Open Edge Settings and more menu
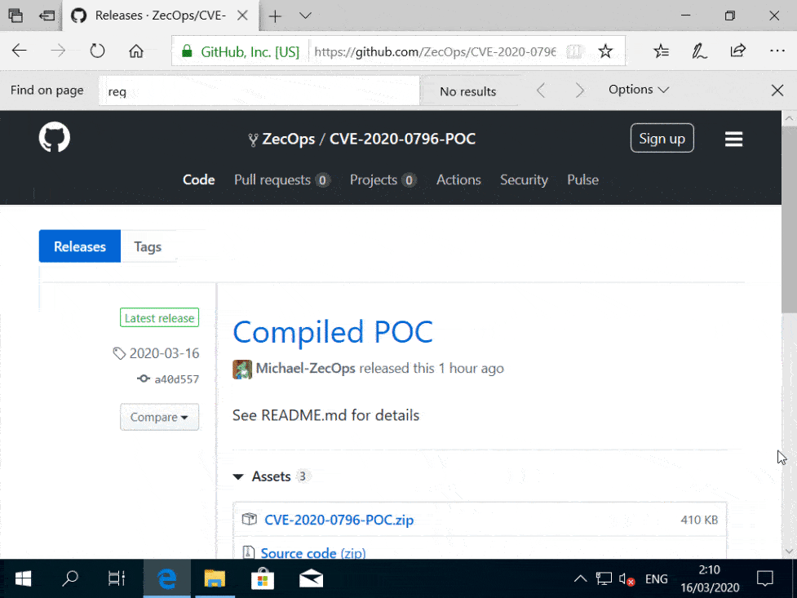 click(777, 51)
